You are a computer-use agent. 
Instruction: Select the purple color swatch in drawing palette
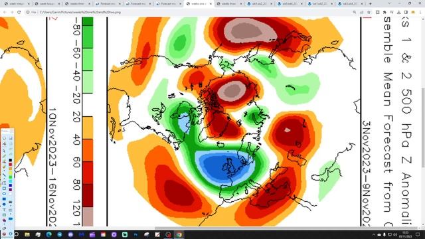pos(11,189)
